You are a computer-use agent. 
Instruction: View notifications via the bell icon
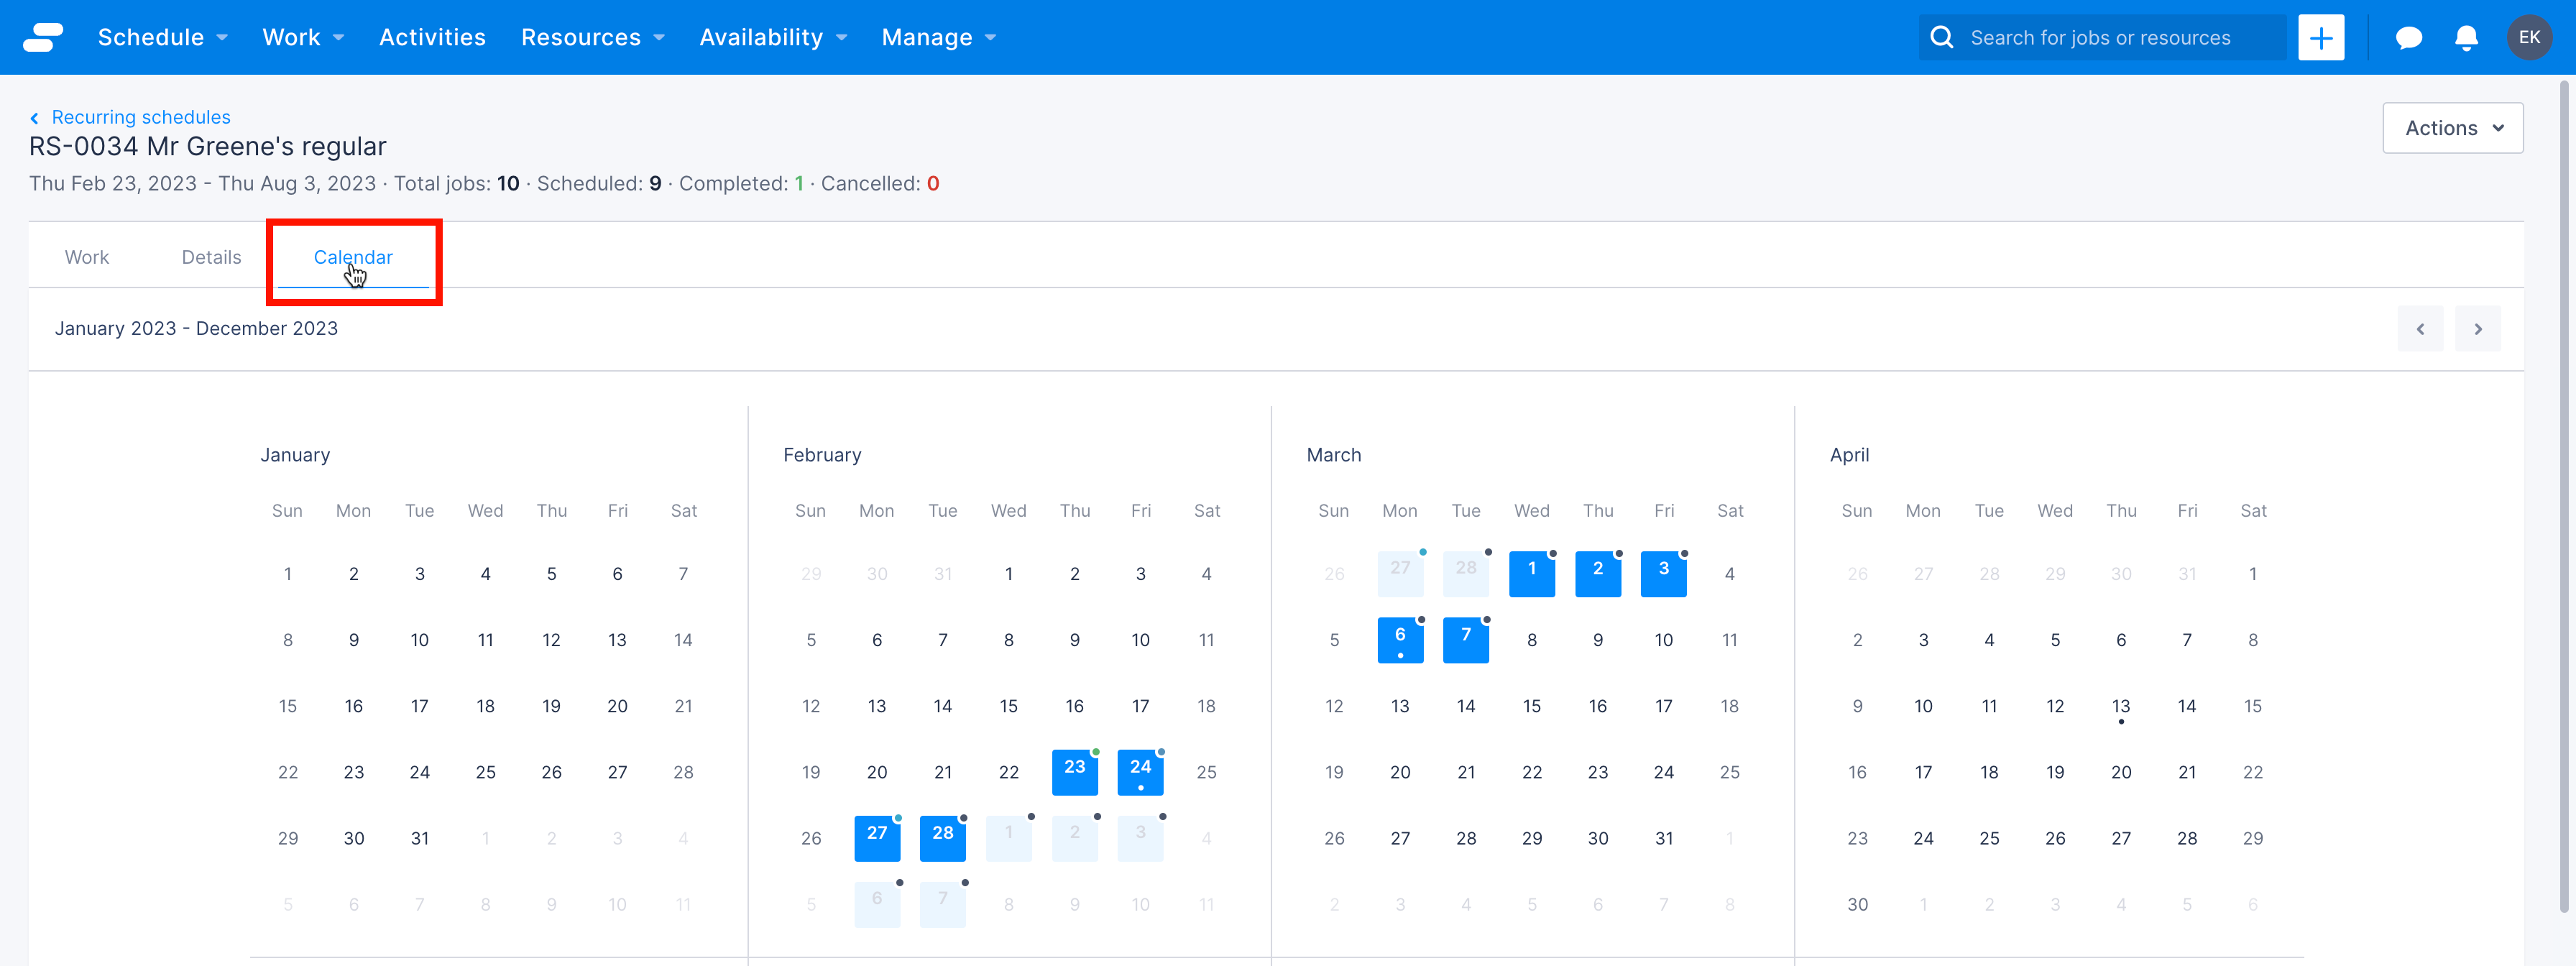coord(2466,37)
